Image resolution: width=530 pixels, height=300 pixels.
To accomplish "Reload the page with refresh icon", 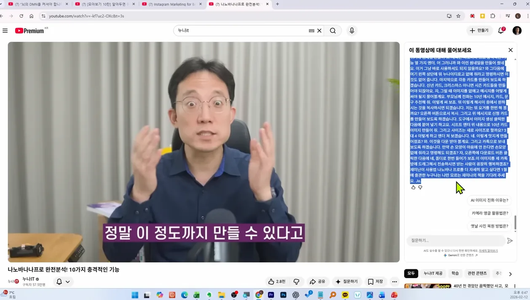I will point(21,16).
